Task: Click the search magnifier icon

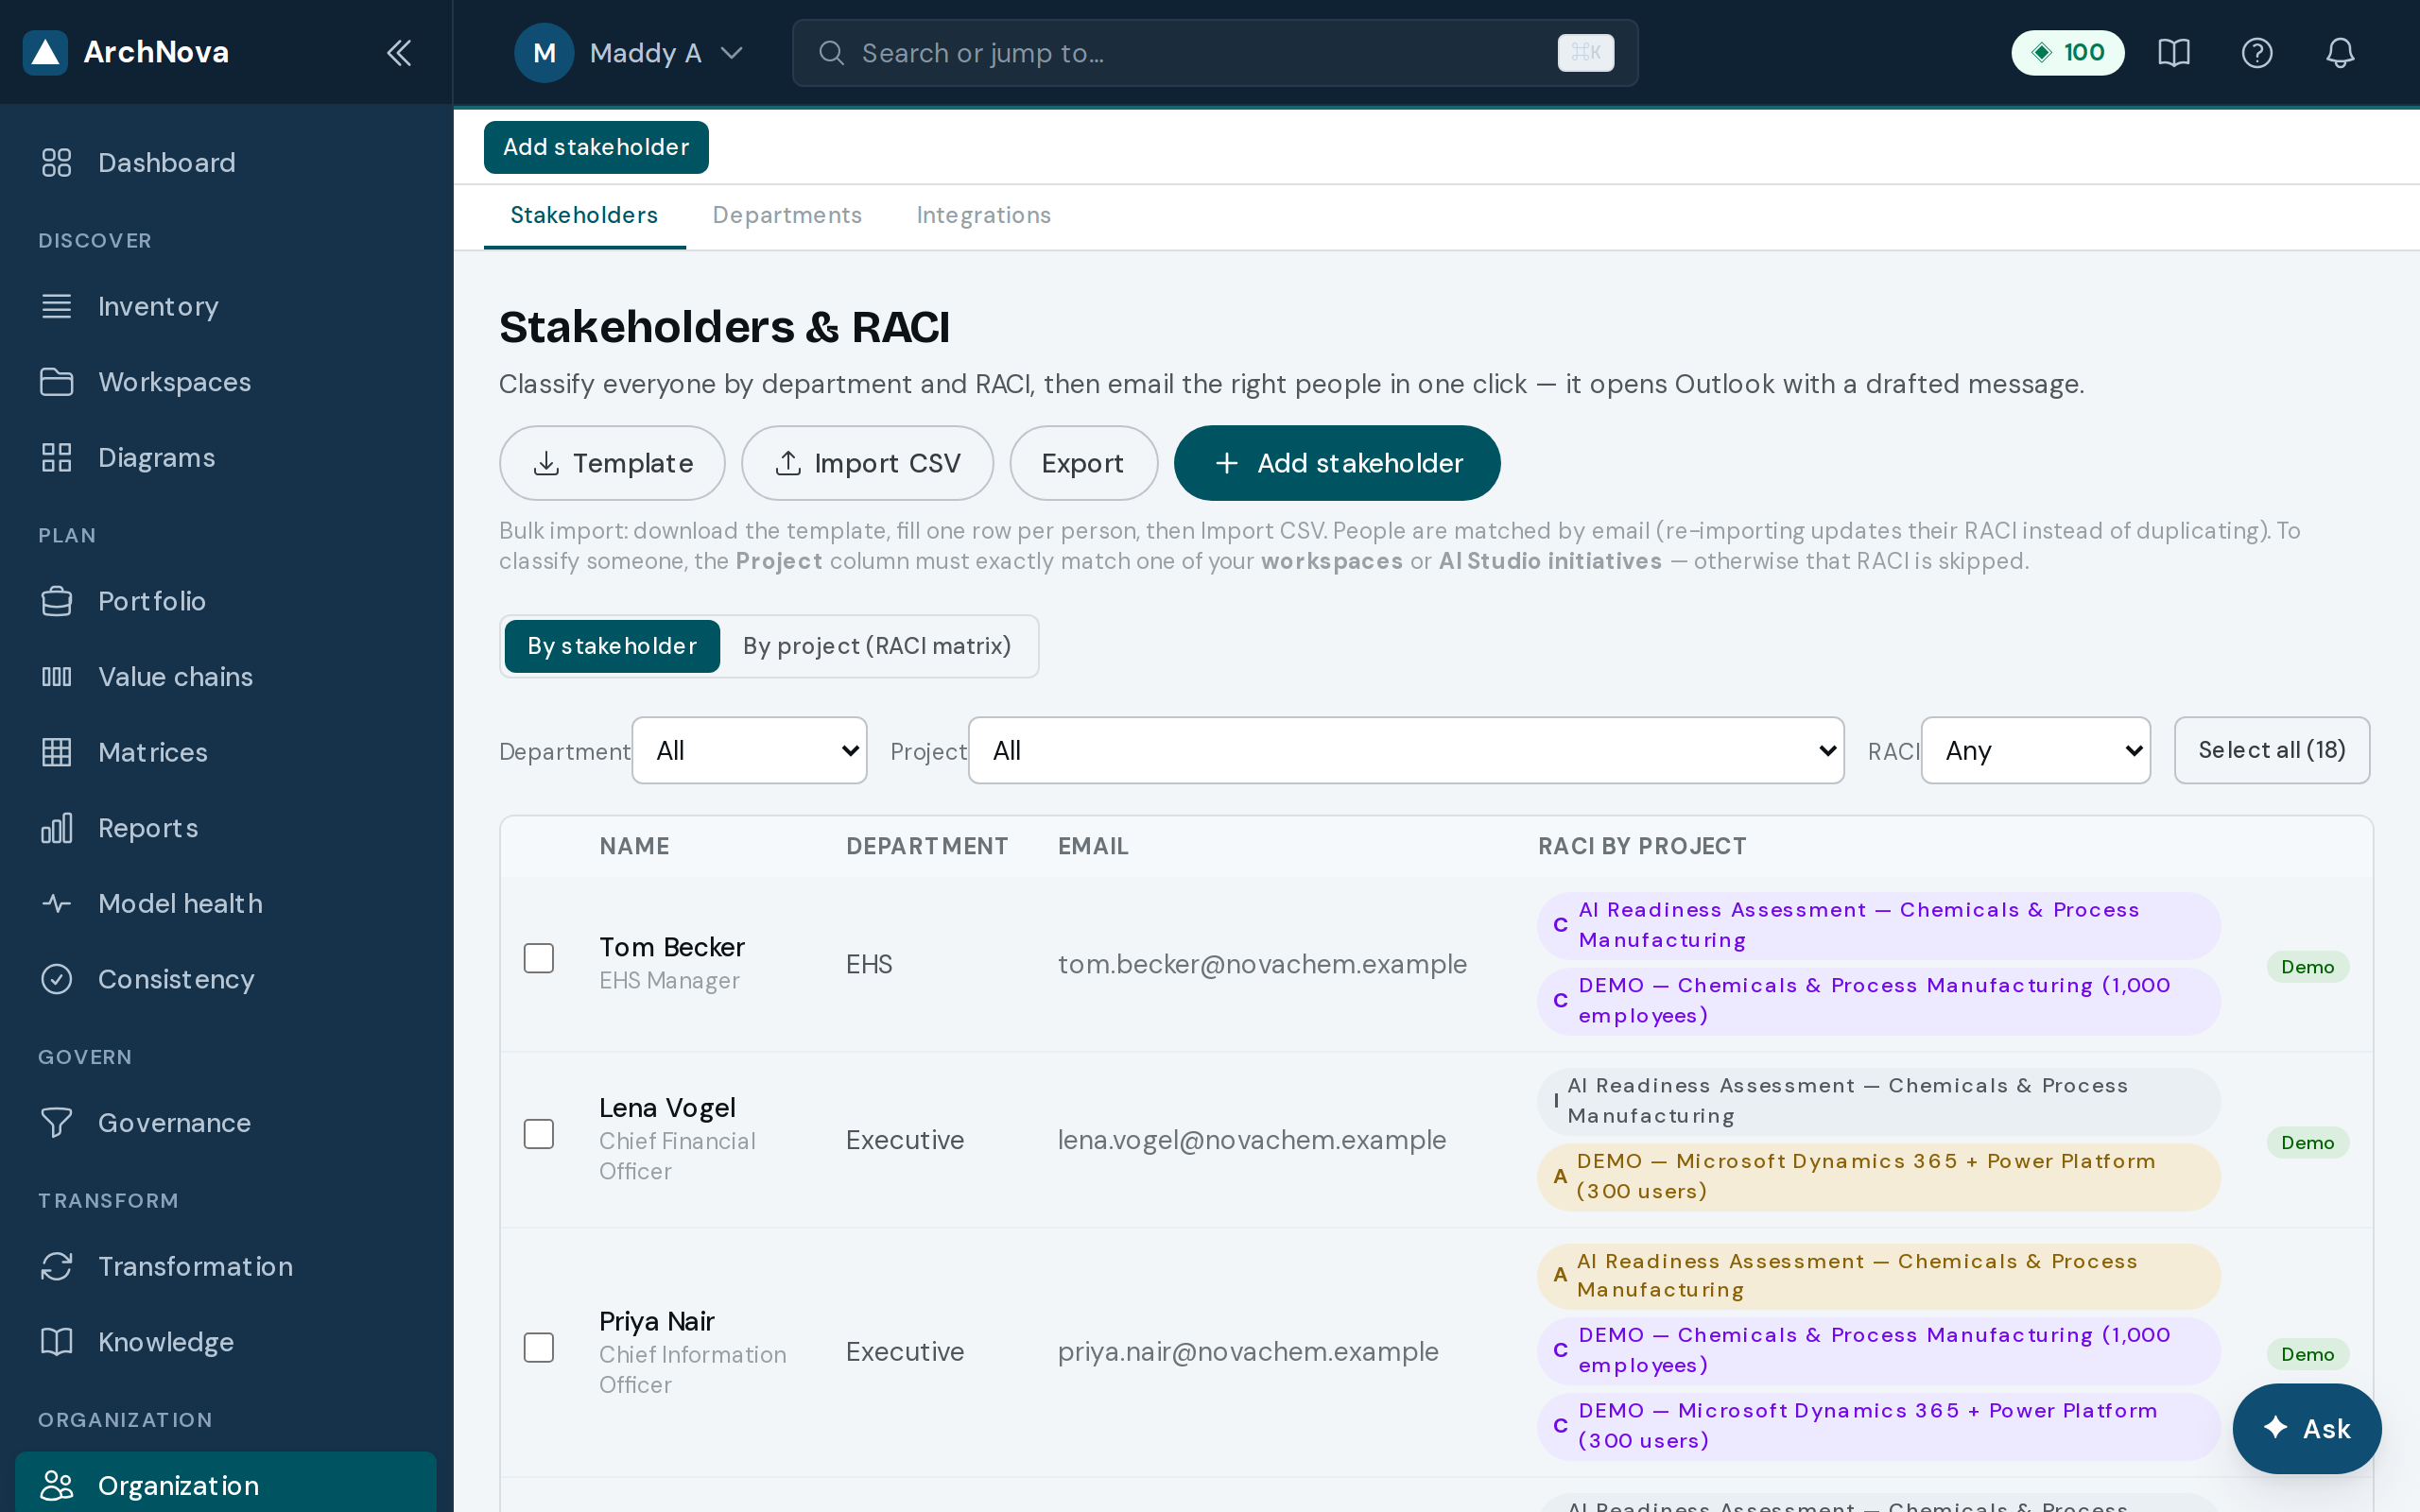Action: tap(832, 53)
